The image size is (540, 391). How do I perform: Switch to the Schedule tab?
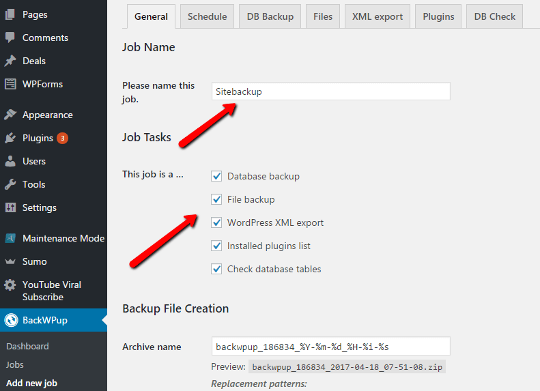point(208,16)
